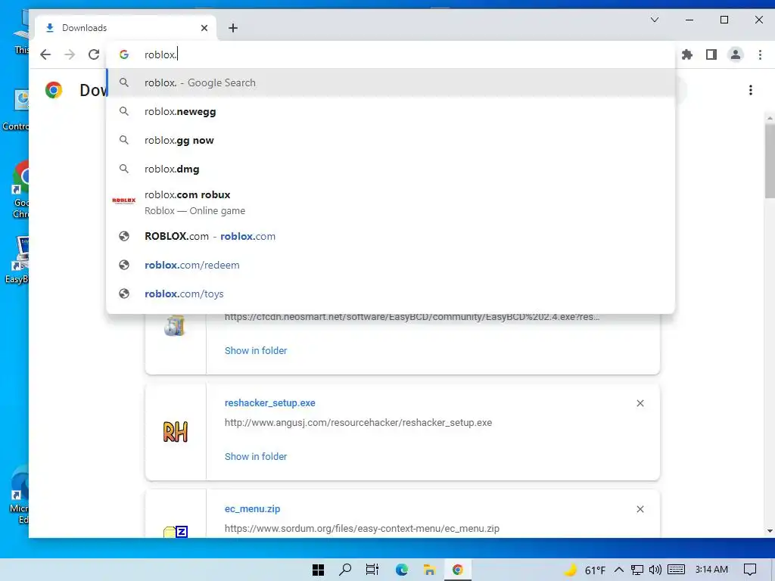Open the reshacker_setup.exe file link
Image resolution: width=775 pixels, height=581 pixels.
coord(270,403)
